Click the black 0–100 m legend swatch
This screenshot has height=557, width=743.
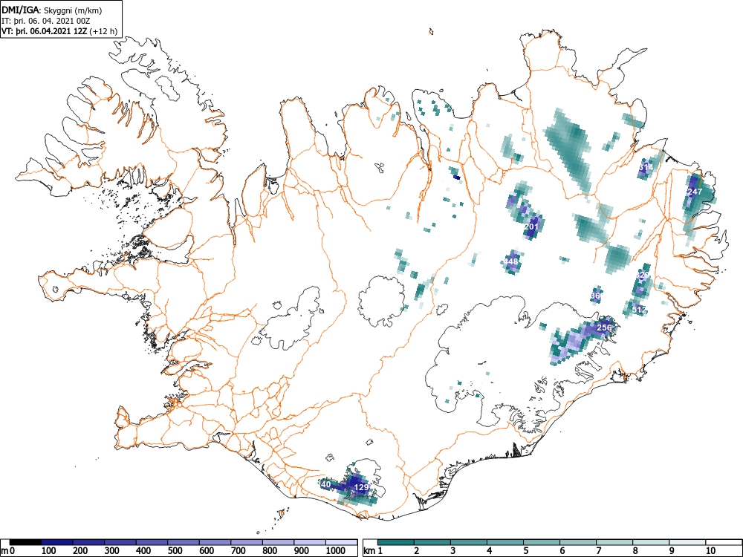point(25,542)
